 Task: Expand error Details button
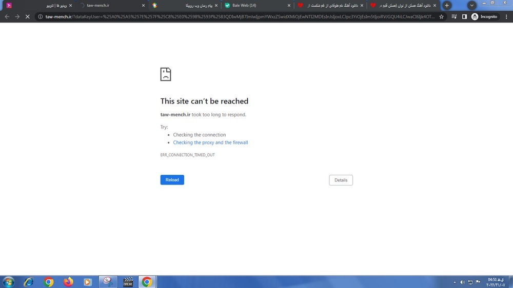pyautogui.click(x=341, y=180)
